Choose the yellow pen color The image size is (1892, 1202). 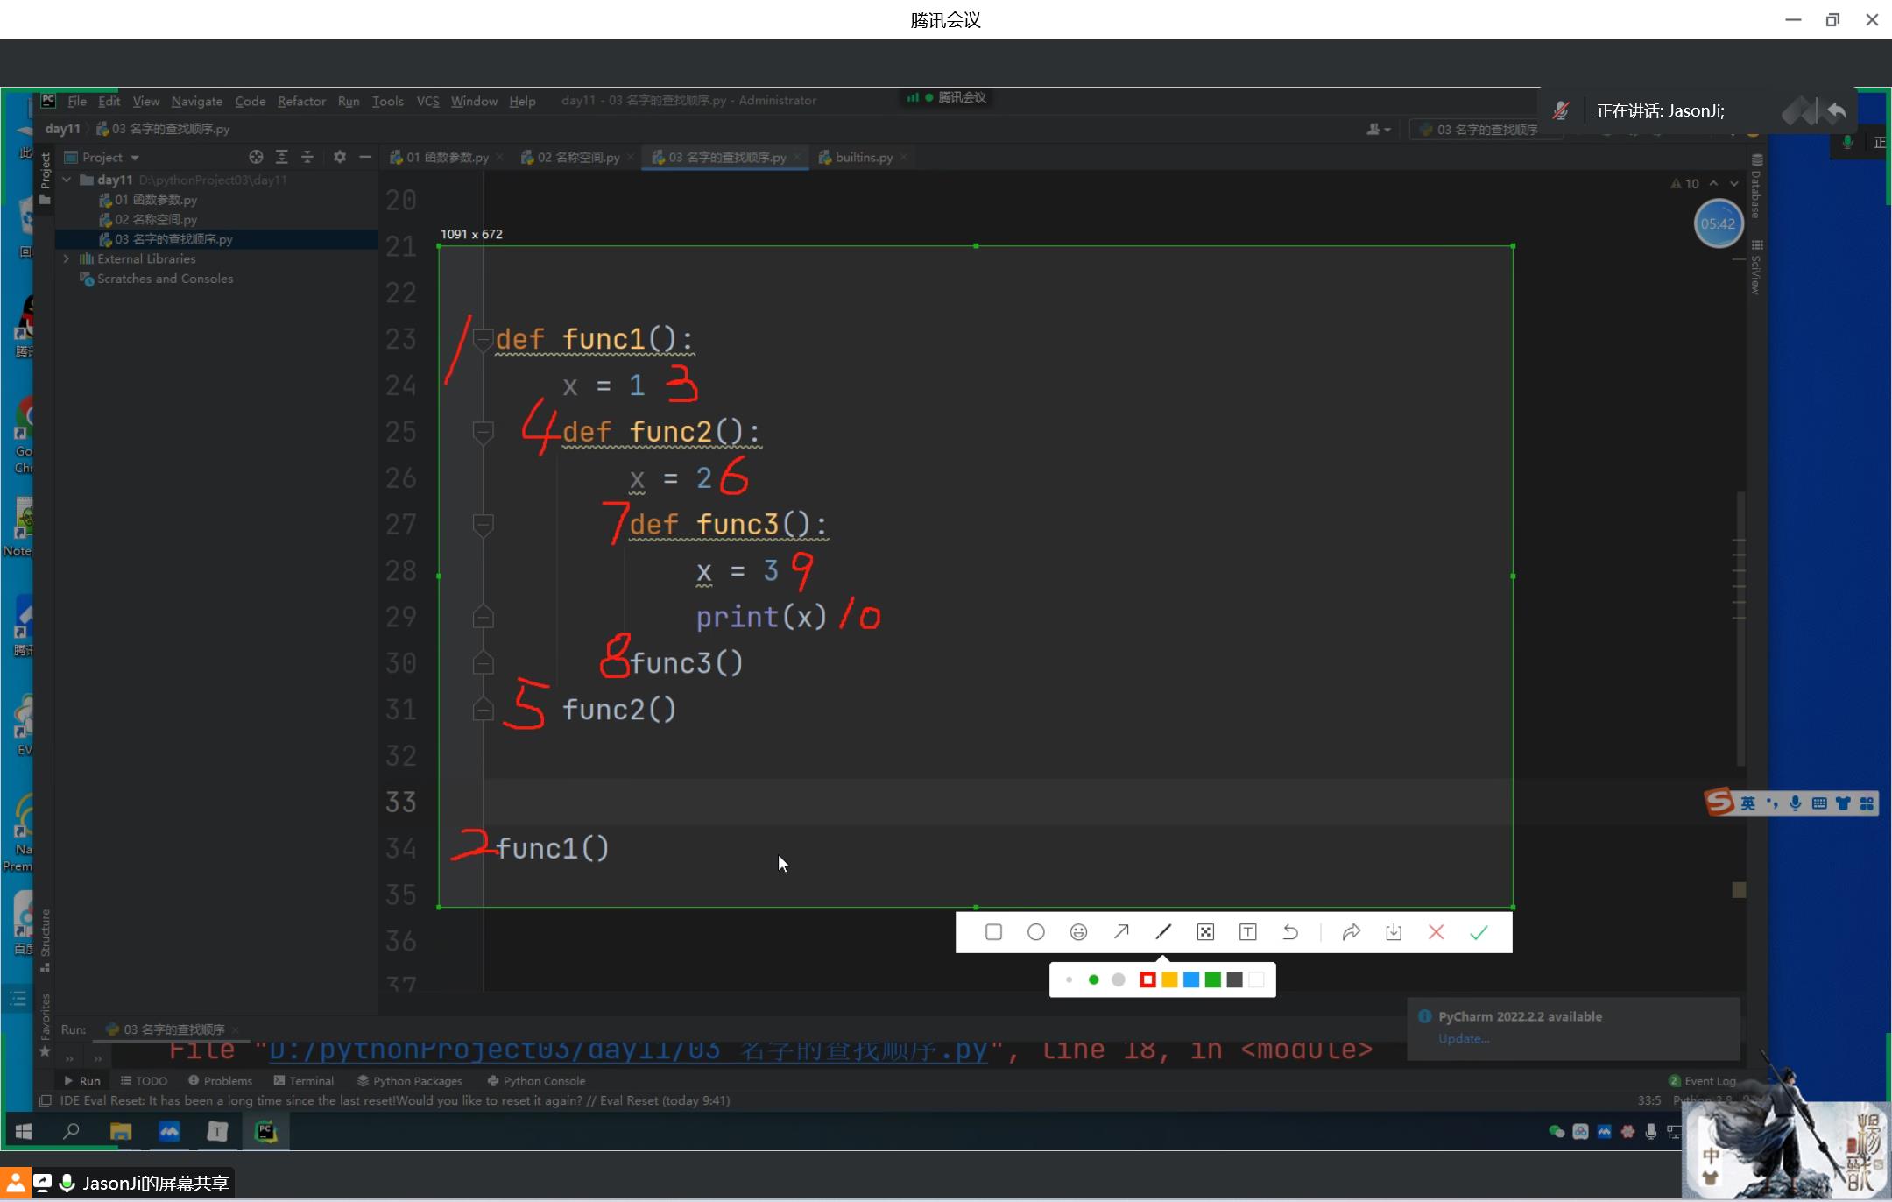1169,979
